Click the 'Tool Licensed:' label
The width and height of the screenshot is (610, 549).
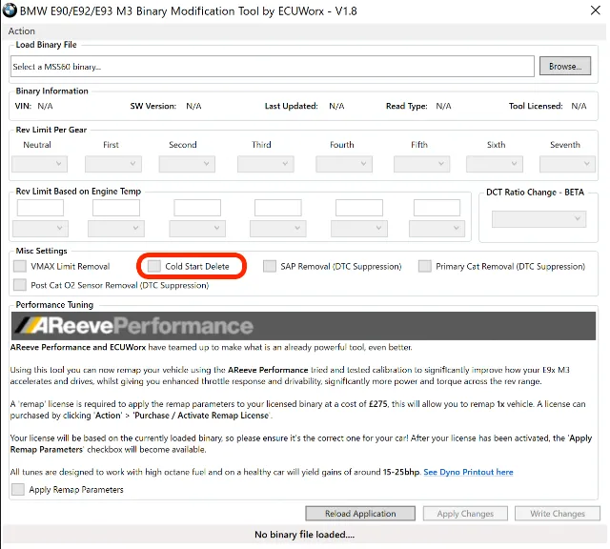click(536, 106)
